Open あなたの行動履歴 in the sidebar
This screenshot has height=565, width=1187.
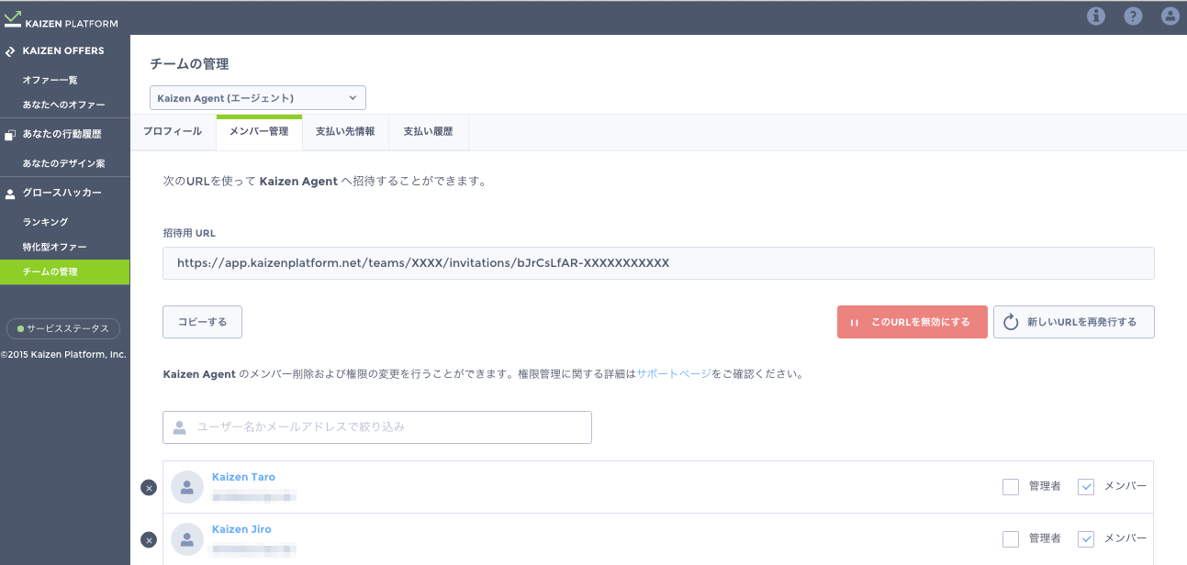(x=64, y=134)
